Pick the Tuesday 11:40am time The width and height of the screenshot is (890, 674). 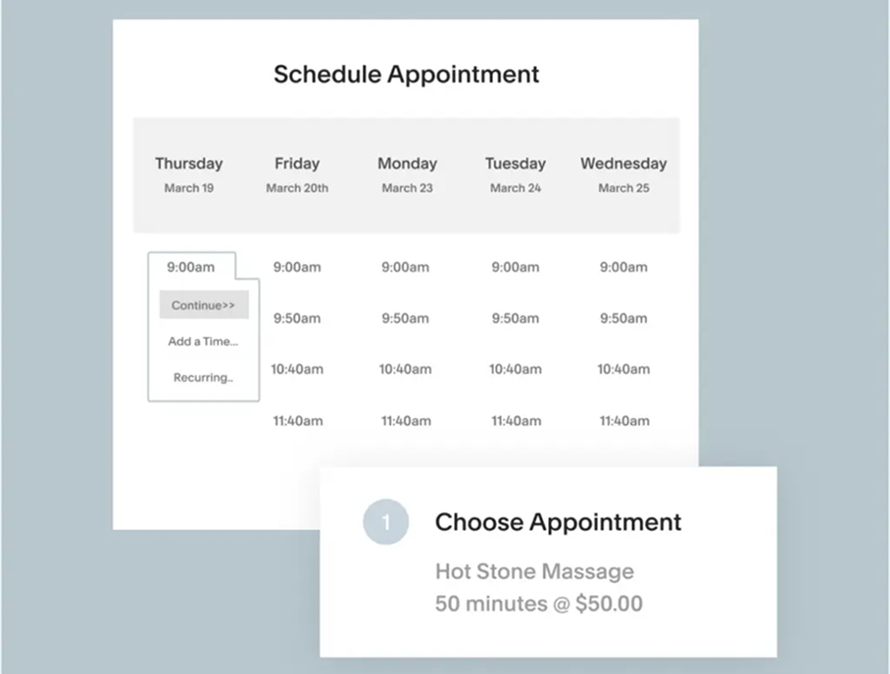(515, 421)
